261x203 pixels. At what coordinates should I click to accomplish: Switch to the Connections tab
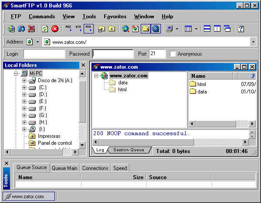95,168
